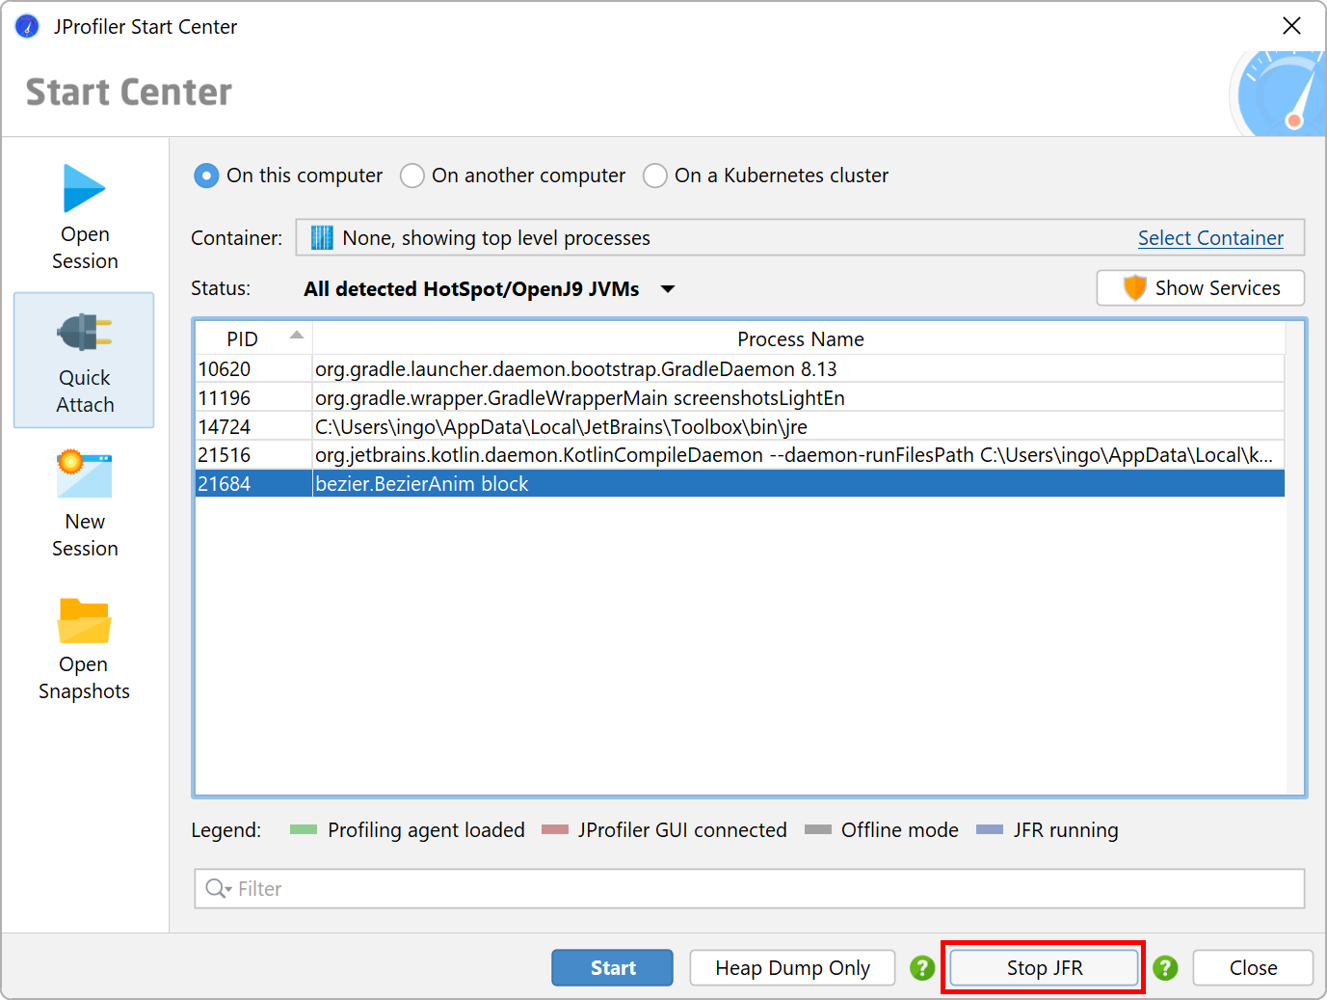Image resolution: width=1327 pixels, height=1000 pixels.
Task: Select the GradleWrapperMain screenshotsLightEn process row
Action: (x=740, y=398)
